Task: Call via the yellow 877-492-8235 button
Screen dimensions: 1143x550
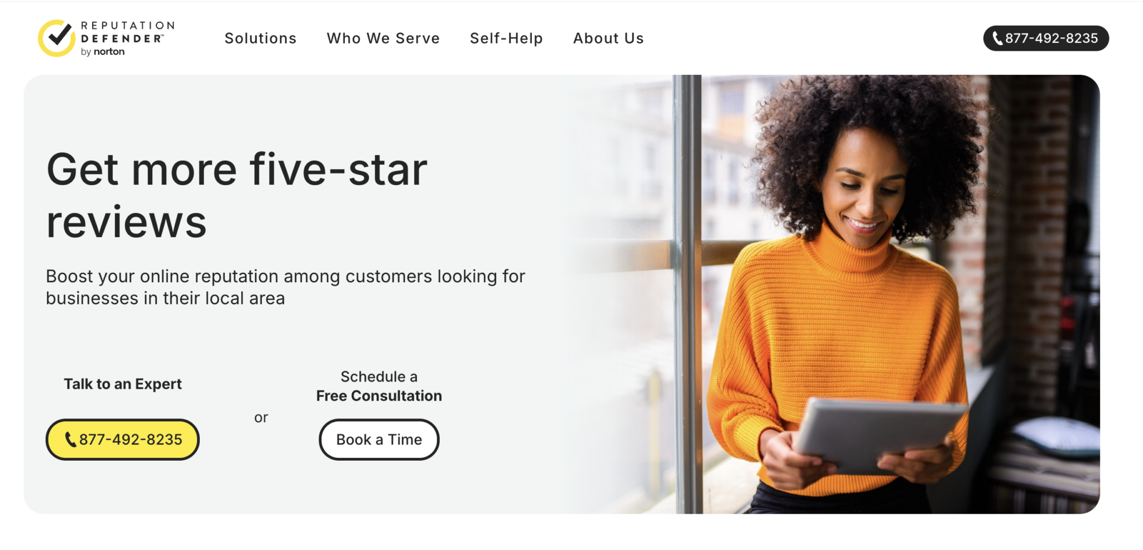Action: [x=122, y=440]
